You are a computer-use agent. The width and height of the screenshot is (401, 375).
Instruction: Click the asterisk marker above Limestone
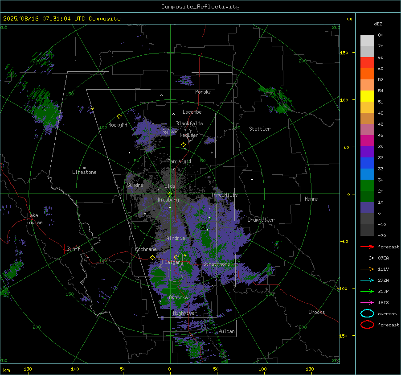tap(84, 168)
